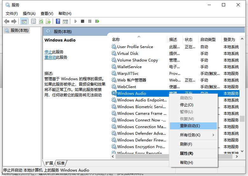Sort by the 名称 column header
The image size is (248, 176).
(116, 40)
